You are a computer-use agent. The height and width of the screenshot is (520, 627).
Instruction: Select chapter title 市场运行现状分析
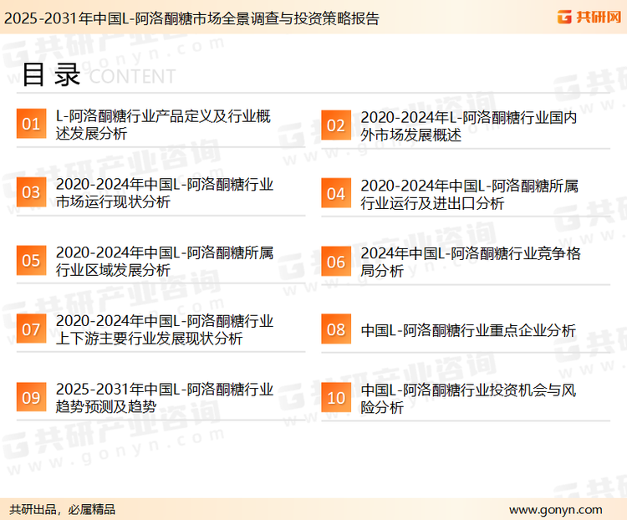[165, 193]
